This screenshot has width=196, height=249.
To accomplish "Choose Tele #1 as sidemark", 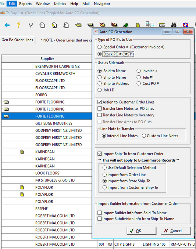I will (x=139, y=77).
